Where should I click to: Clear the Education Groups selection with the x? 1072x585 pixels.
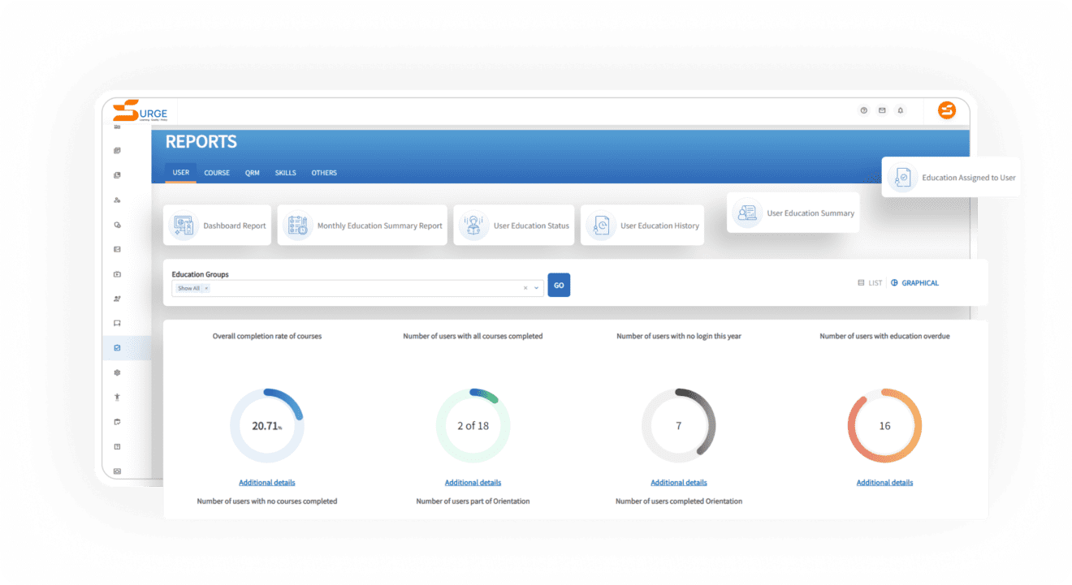click(x=525, y=288)
